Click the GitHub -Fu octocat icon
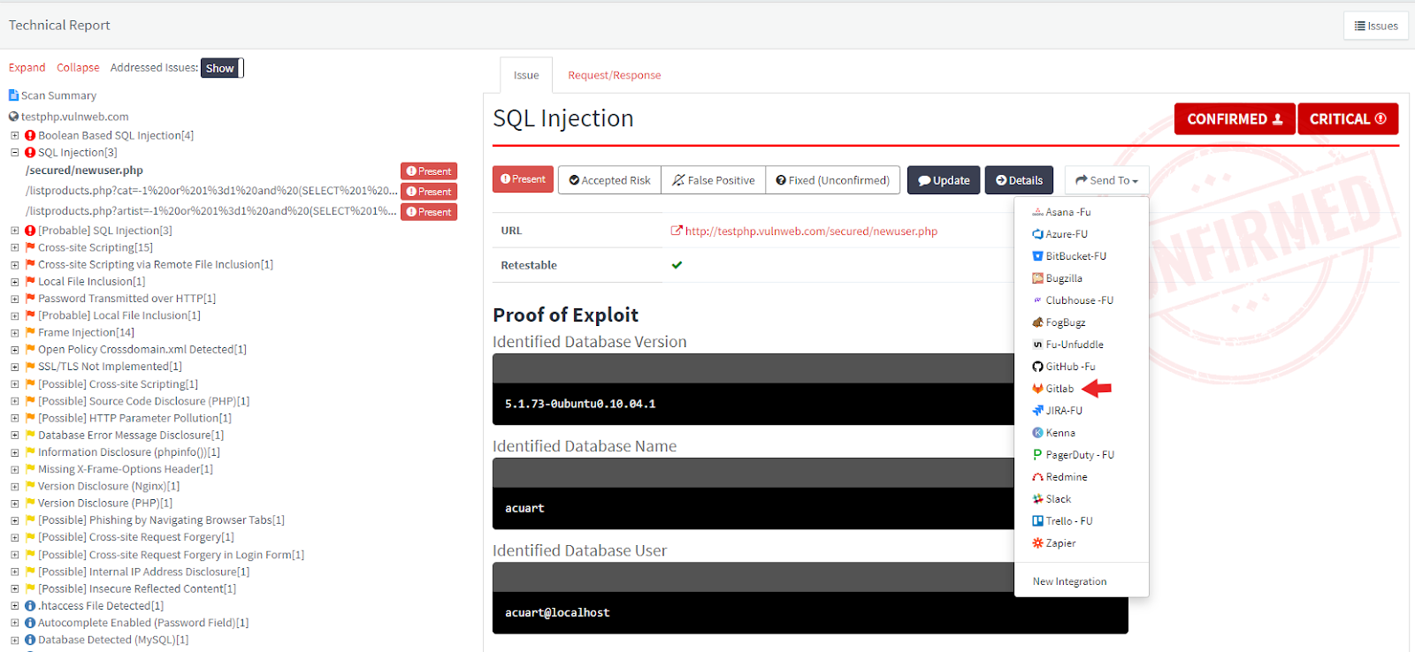This screenshot has height=652, width=1415. point(1037,367)
